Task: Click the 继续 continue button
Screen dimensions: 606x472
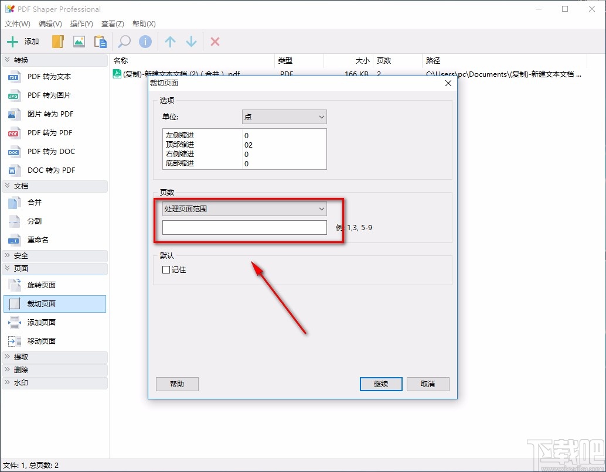Action: pos(380,384)
